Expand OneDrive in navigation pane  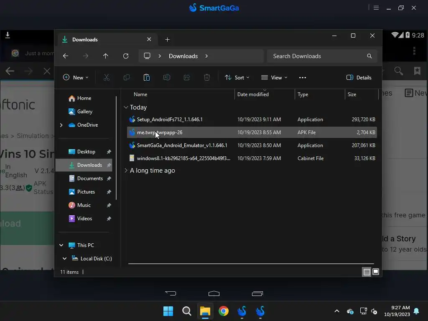[61, 125]
